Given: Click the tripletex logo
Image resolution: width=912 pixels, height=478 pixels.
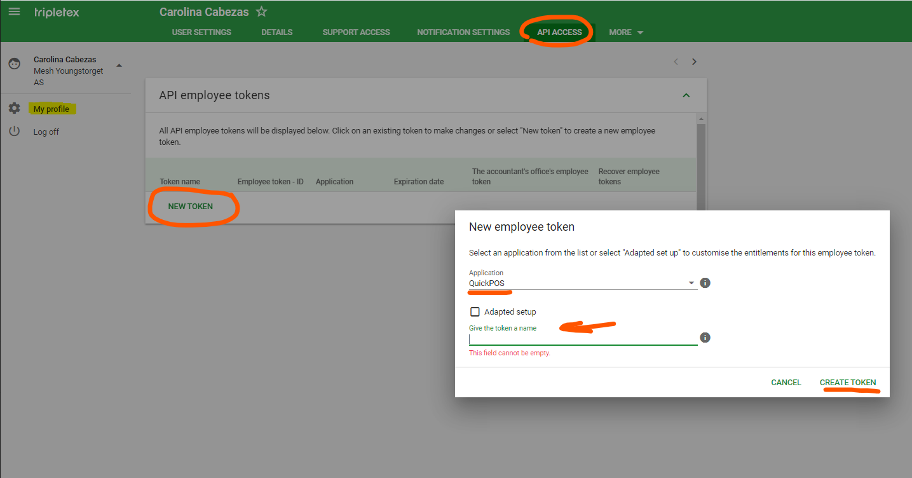Looking at the screenshot, I should 57,11.
